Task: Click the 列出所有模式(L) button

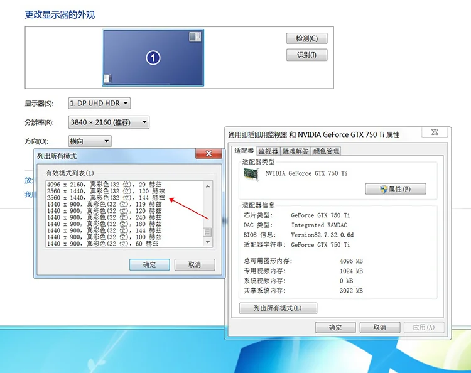Action: coord(278,308)
